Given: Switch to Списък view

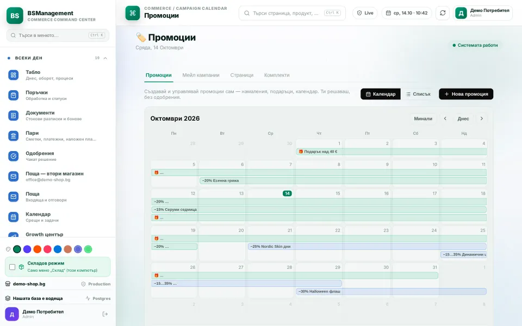Looking at the screenshot, I should pyautogui.click(x=418, y=94).
